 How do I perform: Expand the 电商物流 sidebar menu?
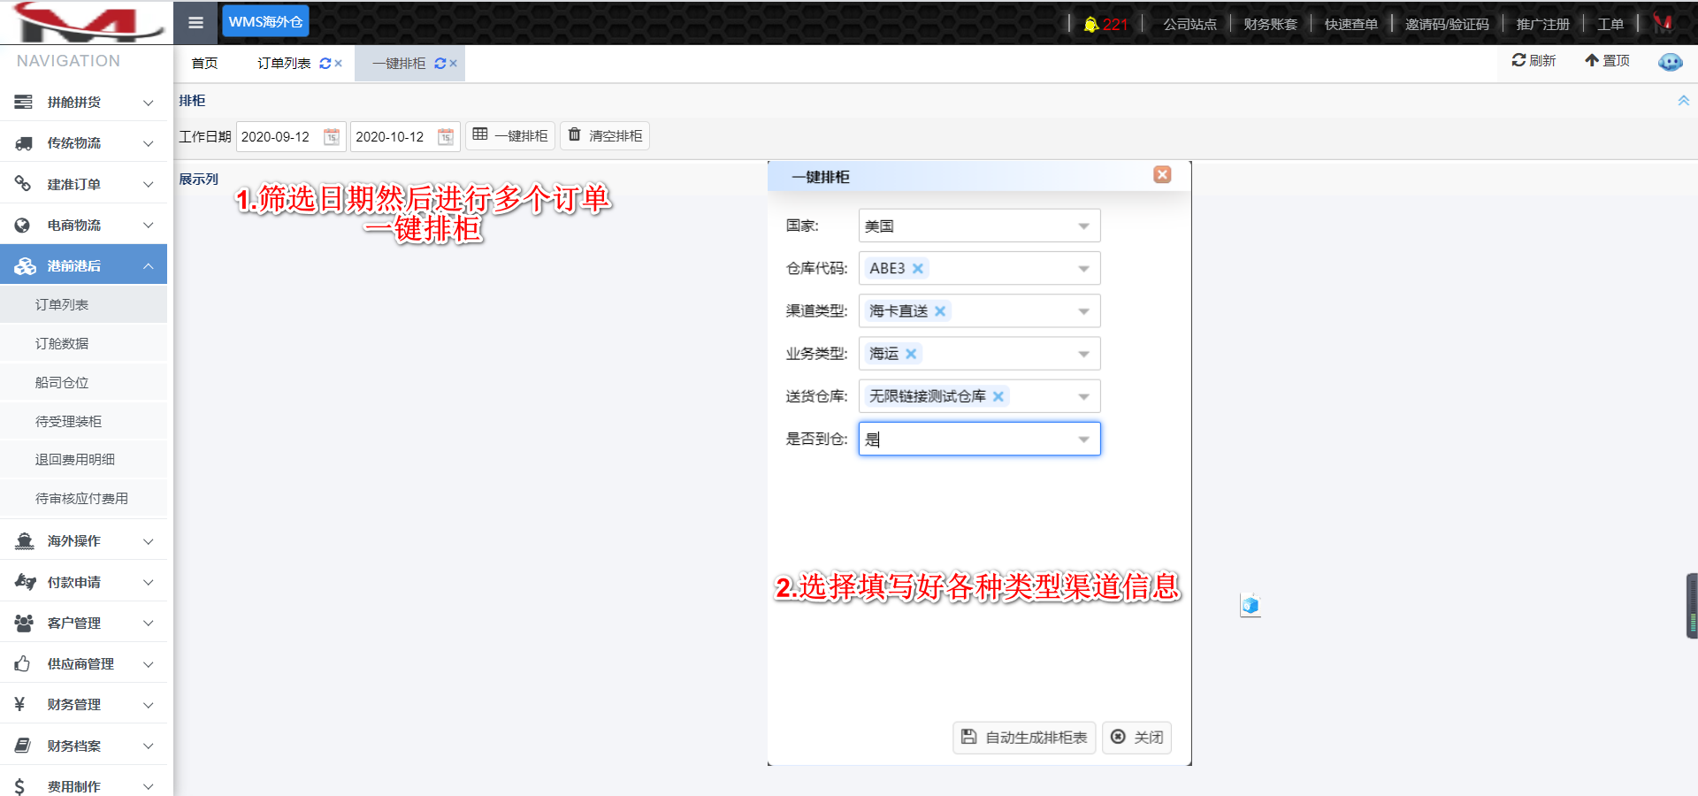[x=83, y=226]
